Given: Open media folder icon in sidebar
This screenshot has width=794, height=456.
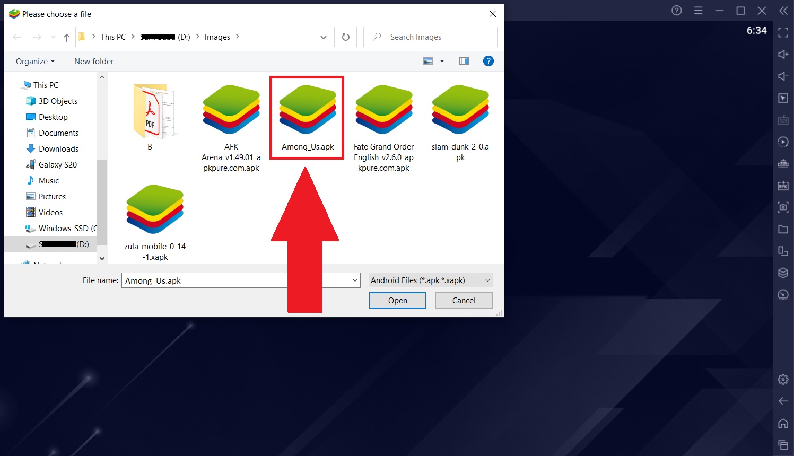Looking at the screenshot, I should 783,229.
